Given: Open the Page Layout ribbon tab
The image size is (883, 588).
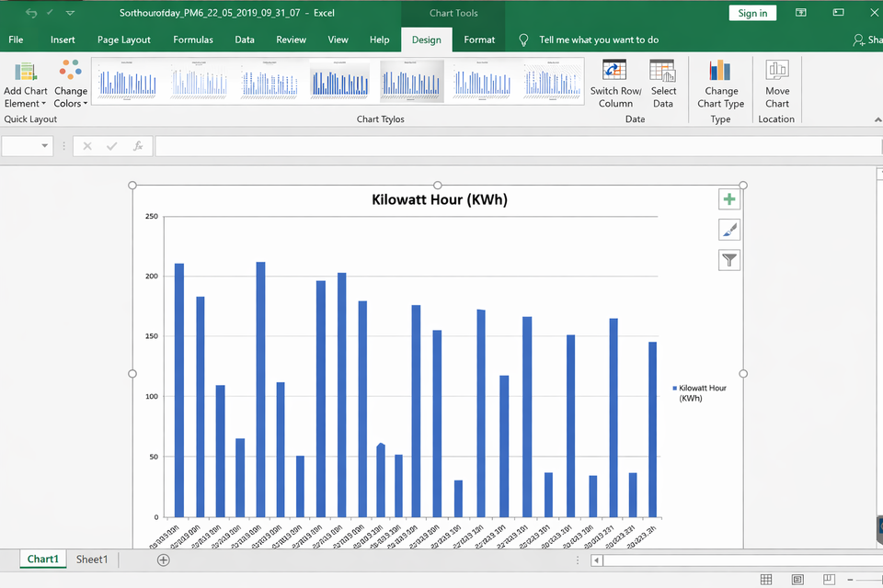Looking at the screenshot, I should (x=124, y=40).
